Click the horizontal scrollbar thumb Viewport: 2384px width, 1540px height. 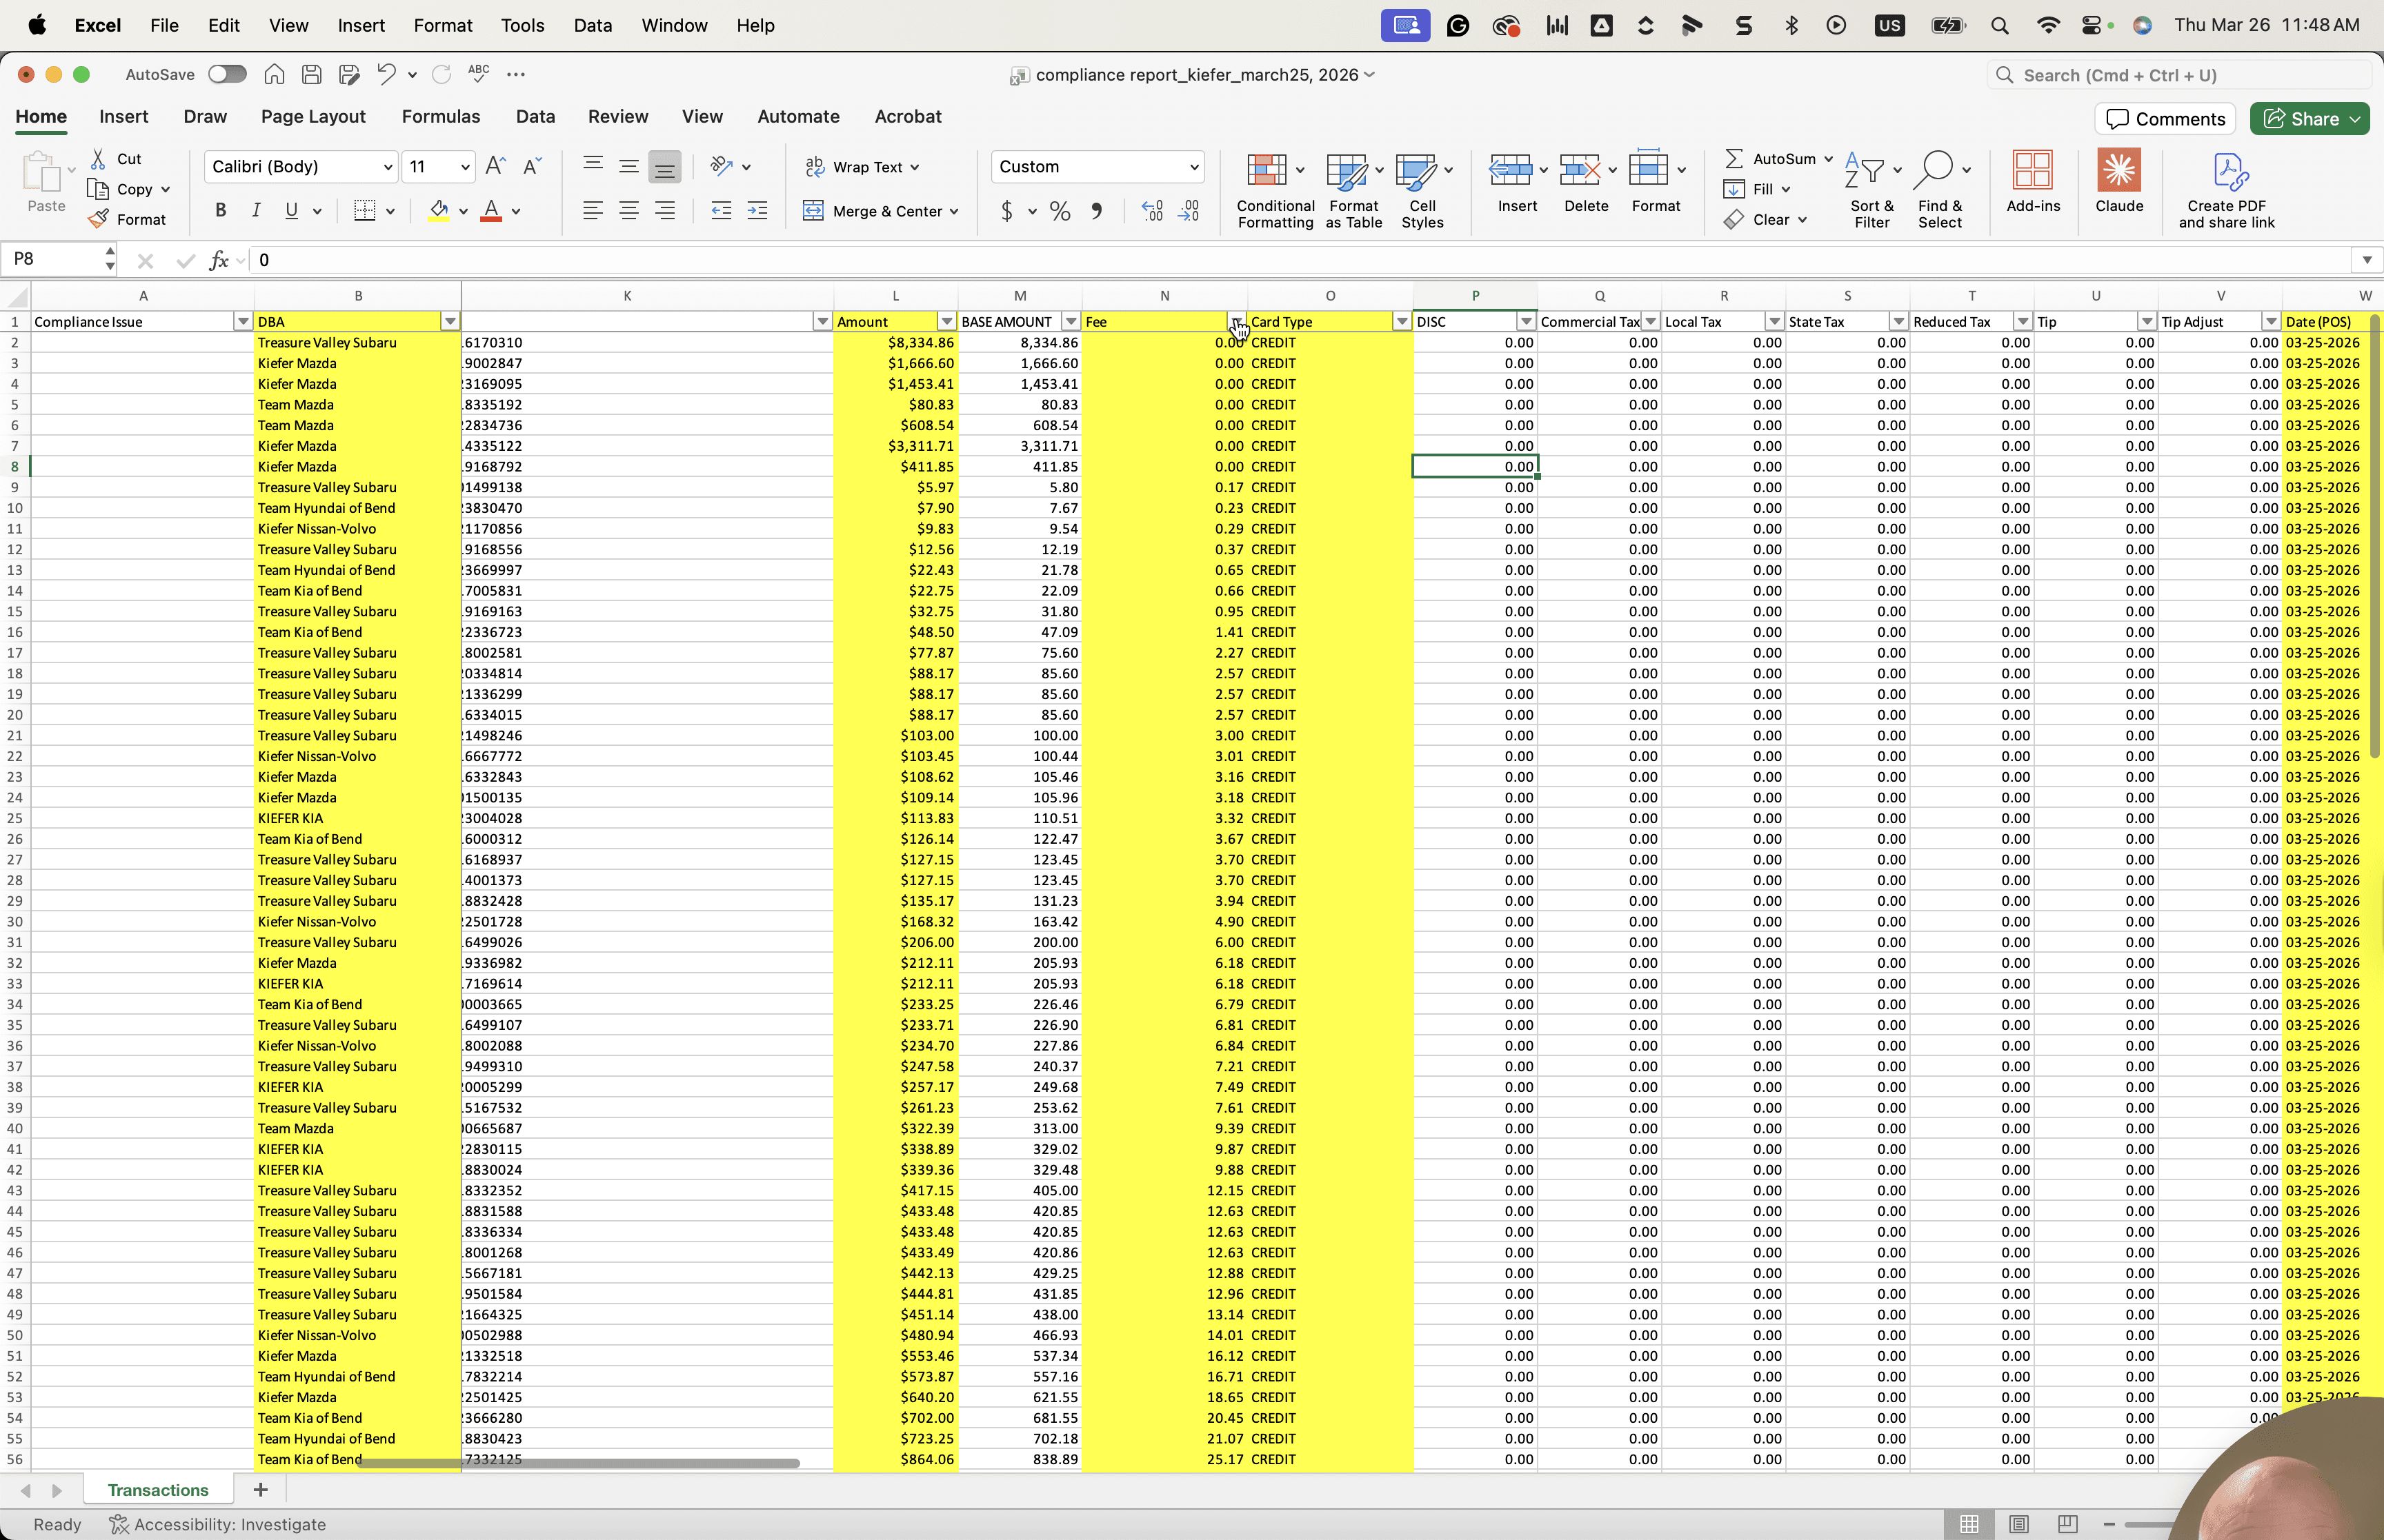578,1463
